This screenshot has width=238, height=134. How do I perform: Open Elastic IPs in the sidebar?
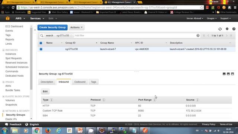tap(11, 119)
